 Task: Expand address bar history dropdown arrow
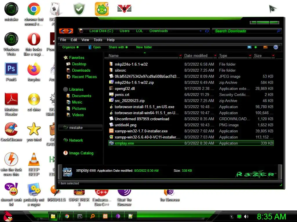pos(201,31)
